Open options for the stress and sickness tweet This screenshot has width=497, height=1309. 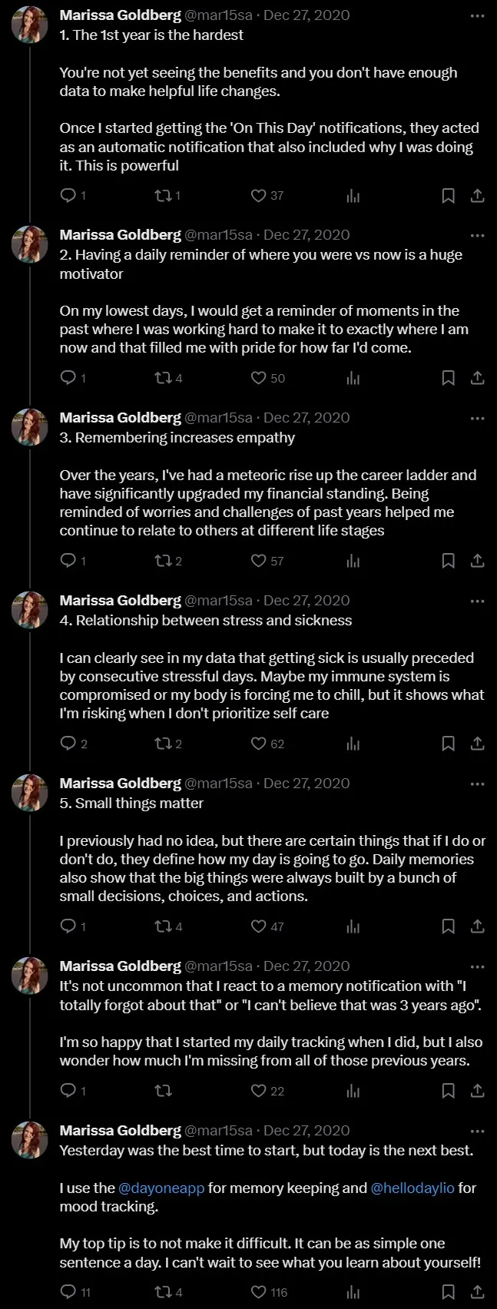(476, 599)
